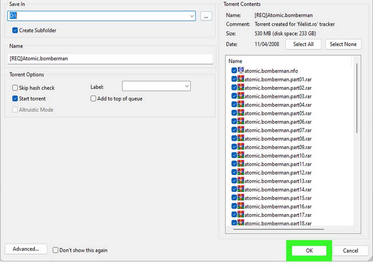Toggle the Create Subfolder checkbox
The height and width of the screenshot is (279, 373).
coord(15,30)
